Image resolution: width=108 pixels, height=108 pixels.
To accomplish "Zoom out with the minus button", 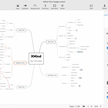I will tap(88, 106).
